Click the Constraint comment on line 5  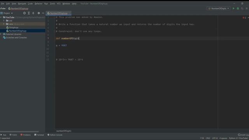pyautogui.click(x=79, y=31)
